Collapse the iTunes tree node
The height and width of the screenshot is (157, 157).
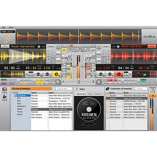pyautogui.click(x=12, y=93)
